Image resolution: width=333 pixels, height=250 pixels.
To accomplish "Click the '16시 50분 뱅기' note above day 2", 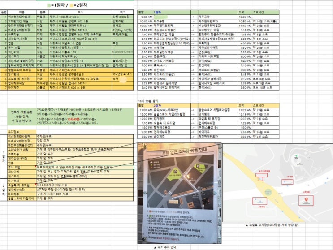I will (148, 101).
